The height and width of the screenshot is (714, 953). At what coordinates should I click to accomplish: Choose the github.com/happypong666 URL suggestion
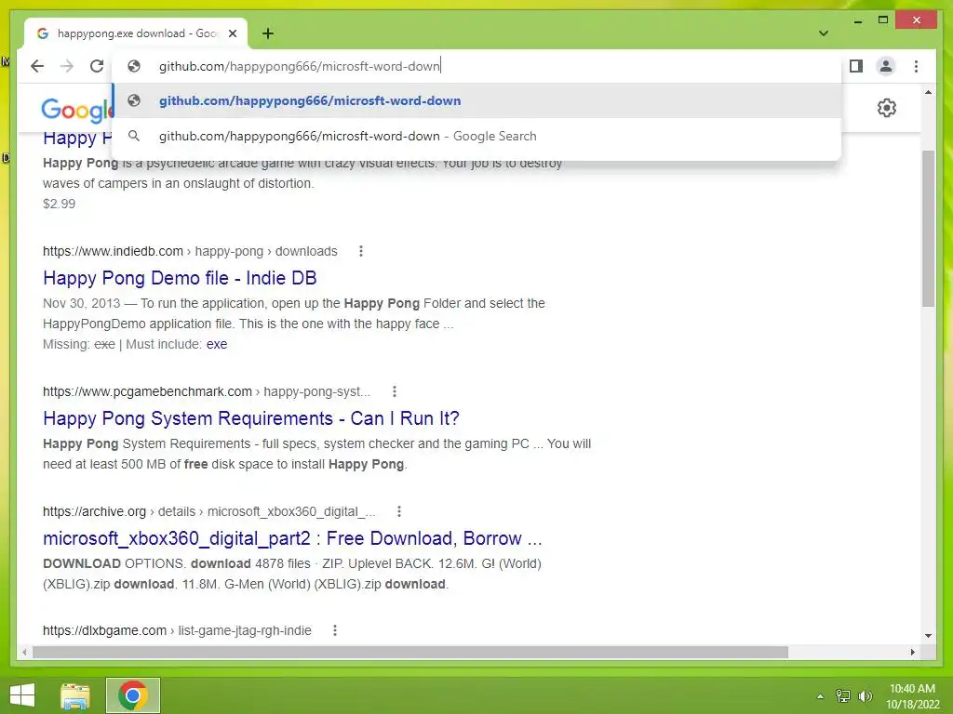(477, 100)
